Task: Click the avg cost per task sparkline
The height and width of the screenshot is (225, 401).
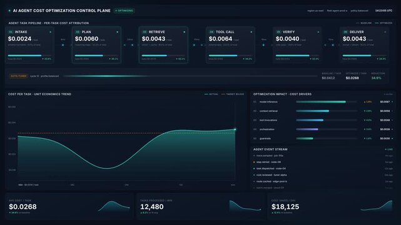Action: 114,206
